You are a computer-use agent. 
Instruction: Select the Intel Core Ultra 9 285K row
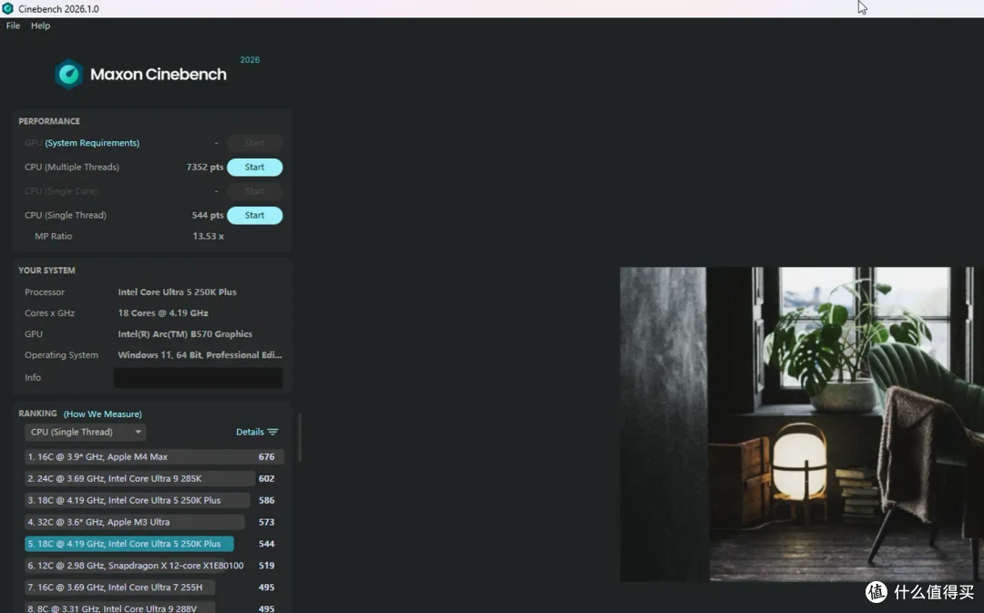coord(154,479)
